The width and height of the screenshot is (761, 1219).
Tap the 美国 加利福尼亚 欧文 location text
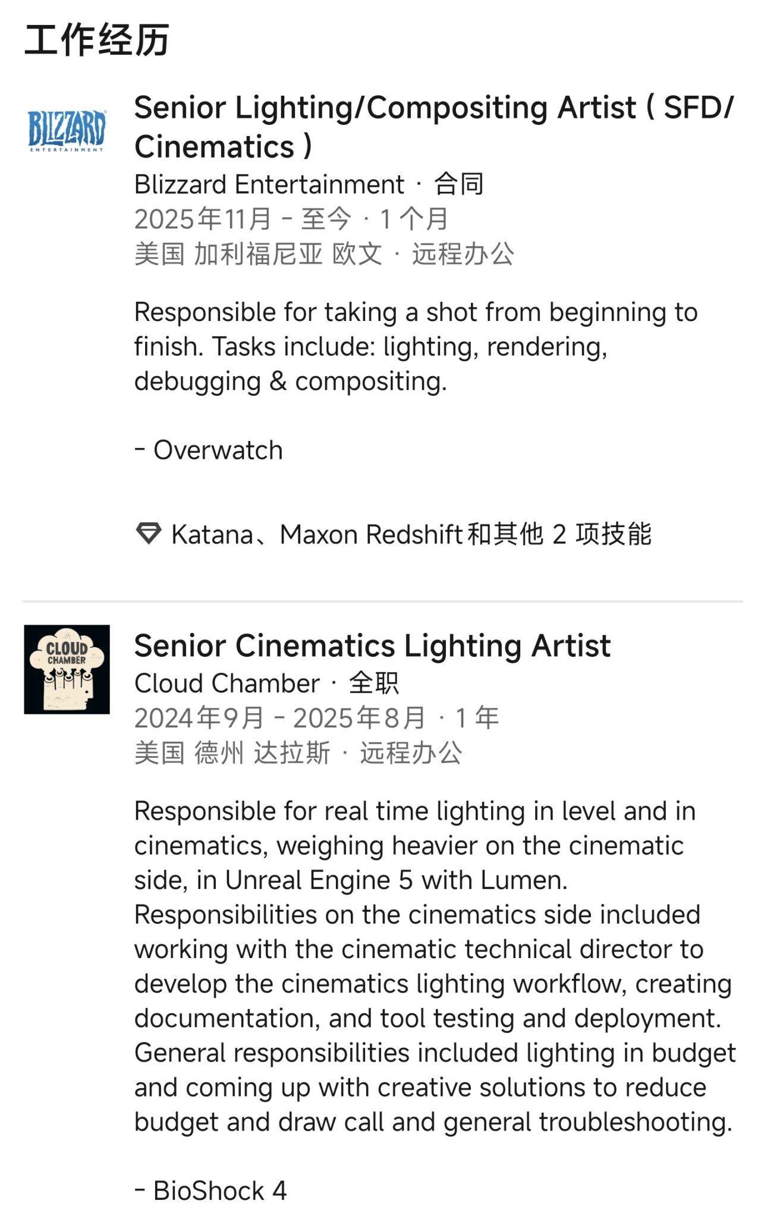258,254
